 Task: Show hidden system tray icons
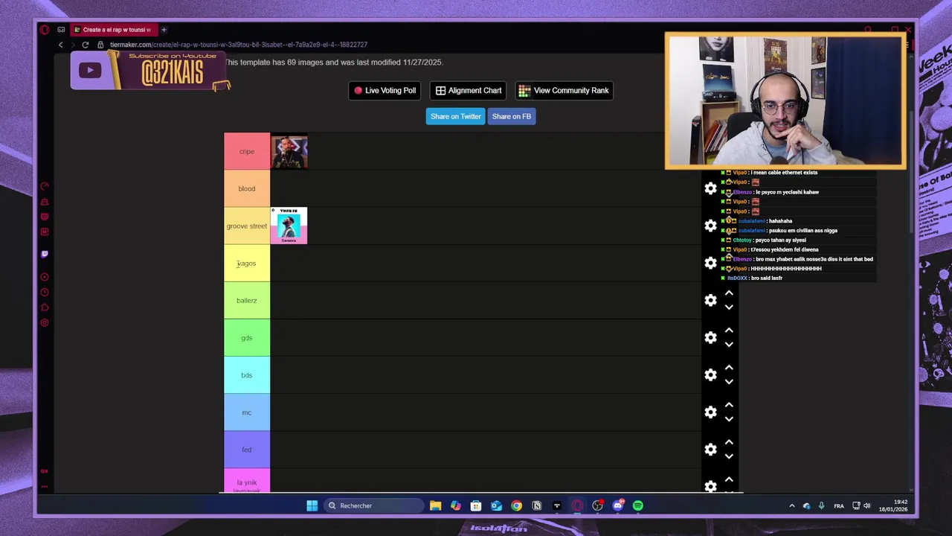click(791, 505)
